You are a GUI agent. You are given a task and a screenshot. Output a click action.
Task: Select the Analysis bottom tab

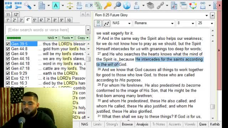pos(142,124)
